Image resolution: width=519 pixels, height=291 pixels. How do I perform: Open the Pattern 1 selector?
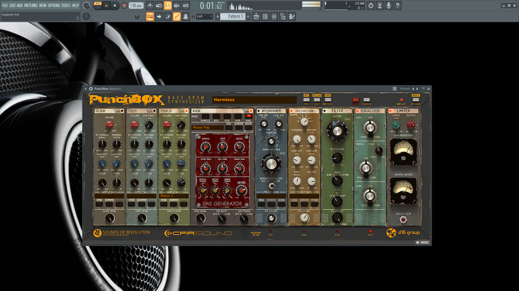point(233,17)
